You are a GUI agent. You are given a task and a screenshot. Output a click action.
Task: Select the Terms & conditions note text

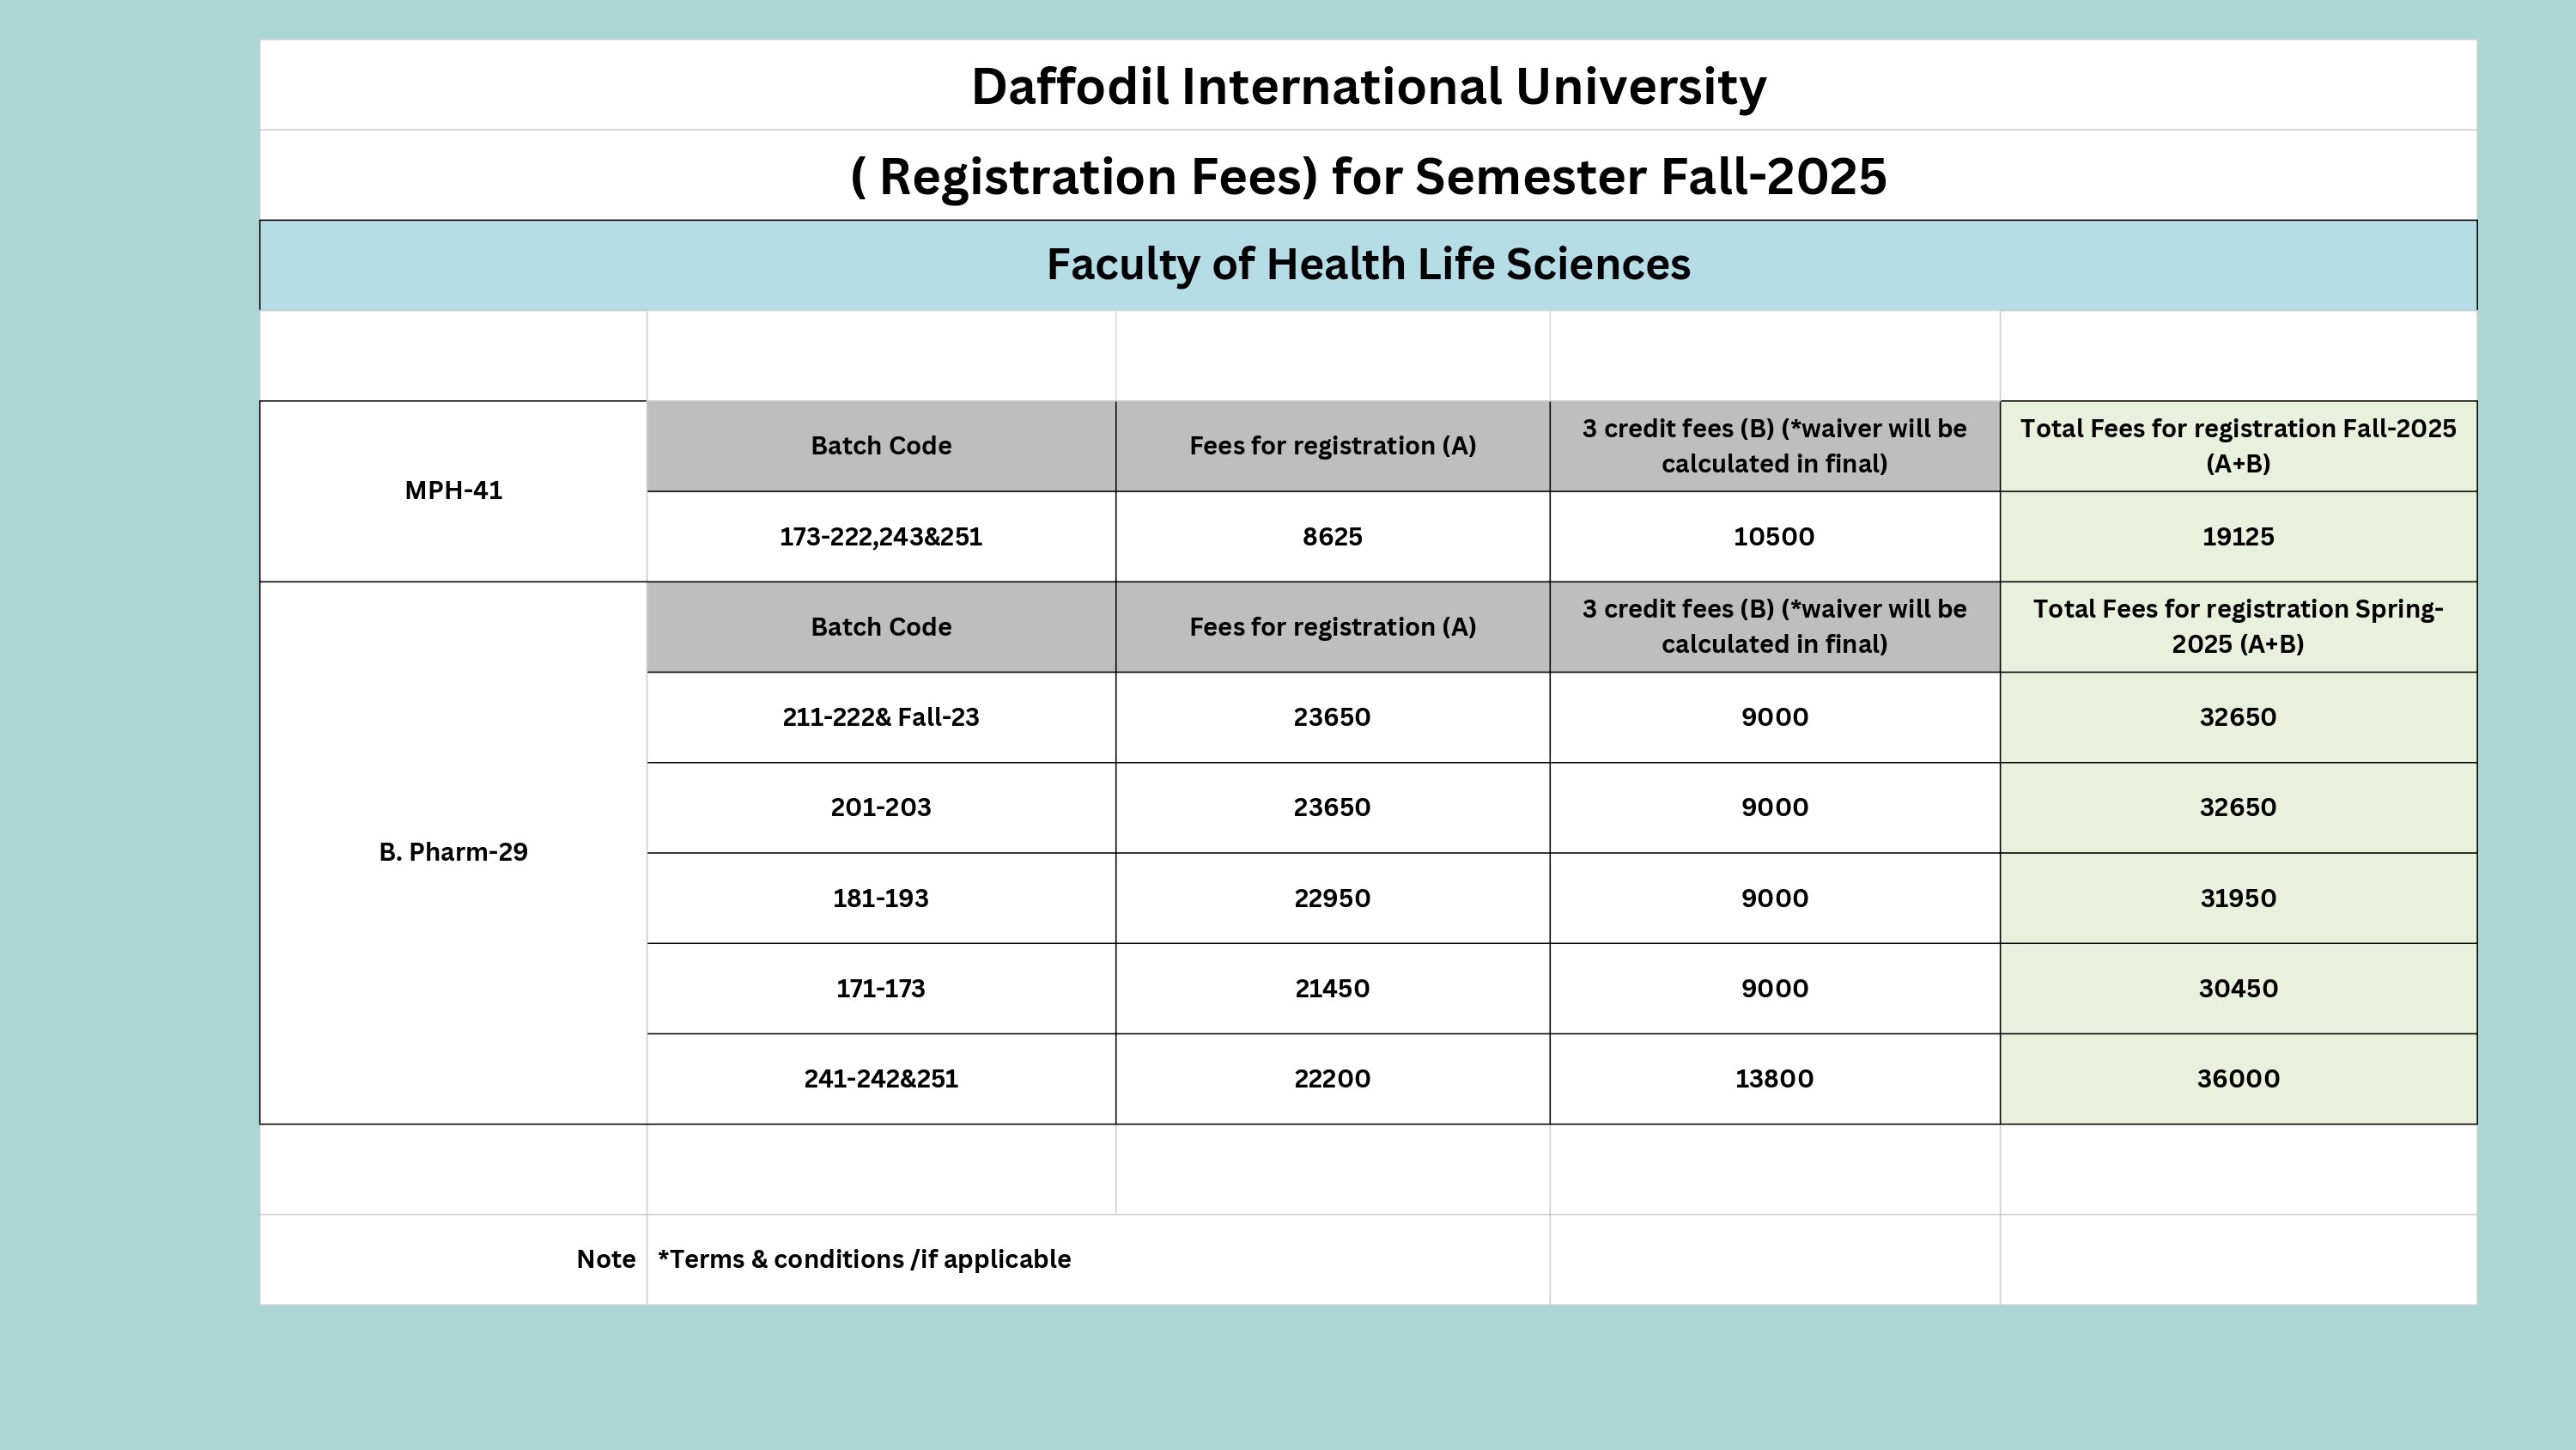(x=864, y=1258)
